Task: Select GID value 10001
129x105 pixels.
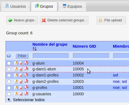Action: pos(78,88)
